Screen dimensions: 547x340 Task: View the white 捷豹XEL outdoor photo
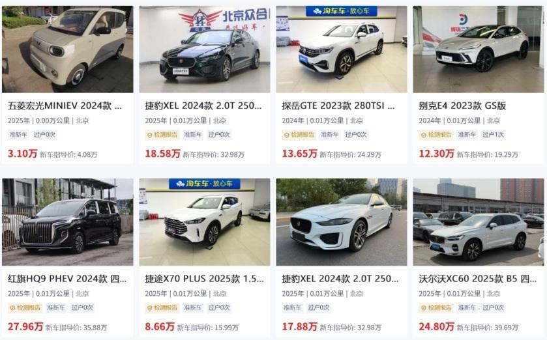coord(342,222)
